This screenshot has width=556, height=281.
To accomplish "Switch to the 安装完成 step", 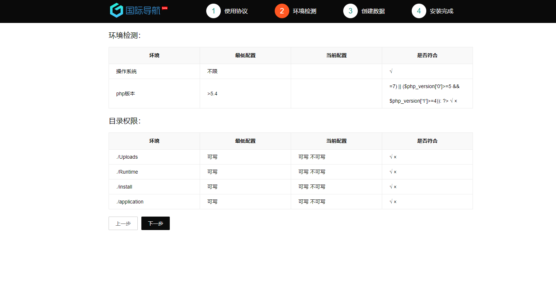I will 442,11.
